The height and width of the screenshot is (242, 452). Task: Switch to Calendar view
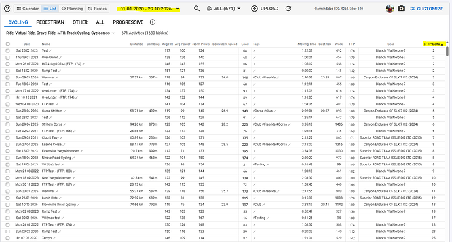coord(28,9)
